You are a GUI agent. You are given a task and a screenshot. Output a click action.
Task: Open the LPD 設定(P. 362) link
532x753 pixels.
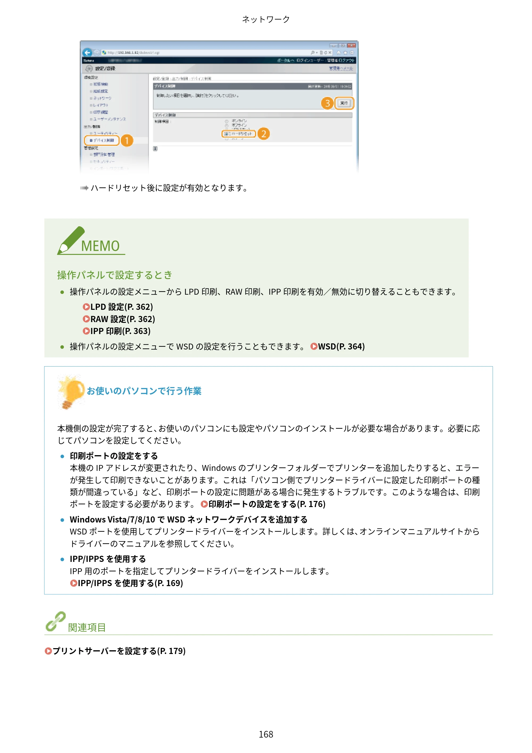[x=122, y=307]
